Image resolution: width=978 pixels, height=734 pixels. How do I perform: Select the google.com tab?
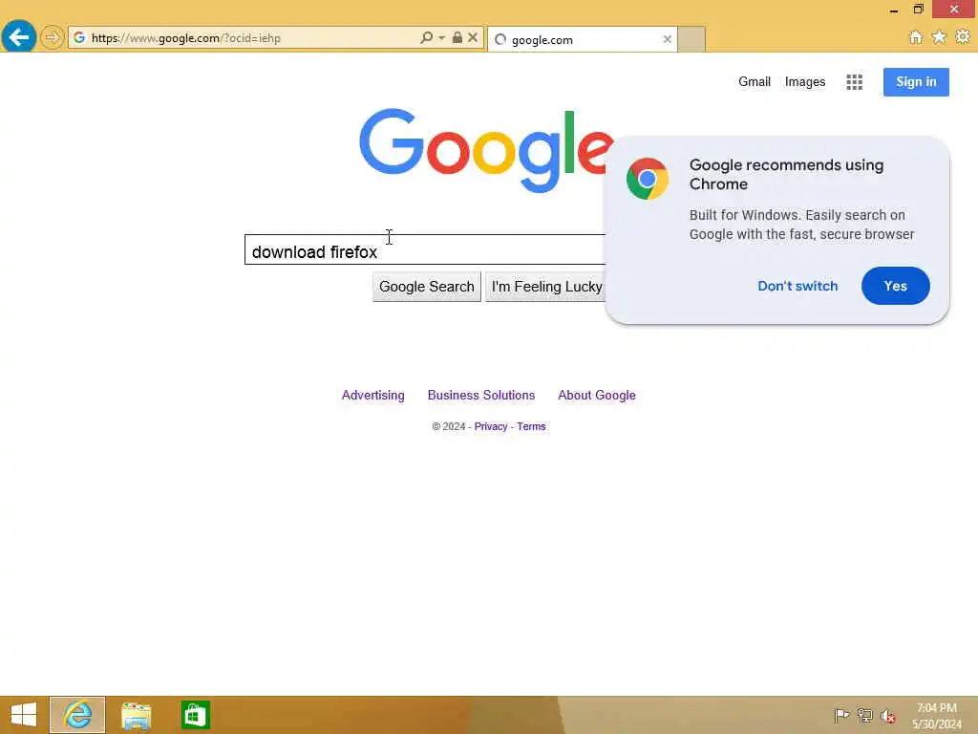(x=583, y=39)
